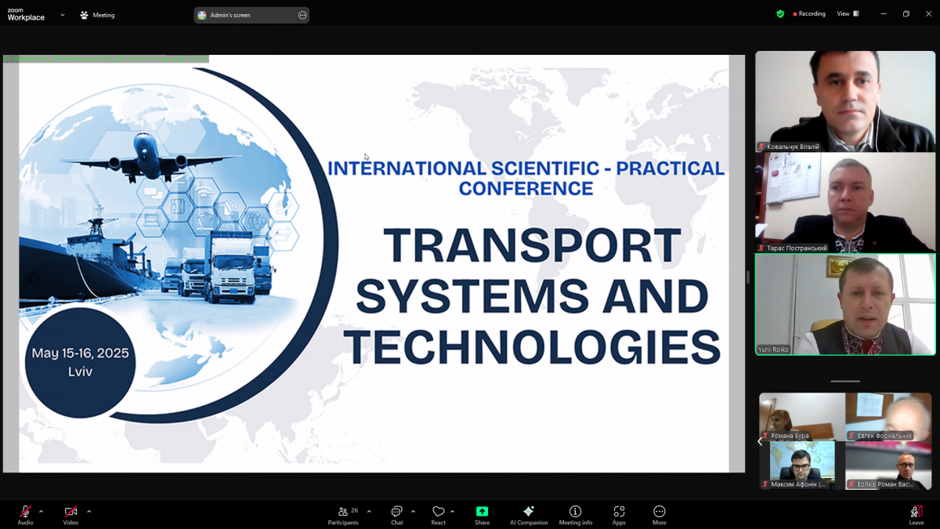
Task: Open the Zoom Workplace dropdown chevron
Action: pyautogui.click(x=63, y=15)
